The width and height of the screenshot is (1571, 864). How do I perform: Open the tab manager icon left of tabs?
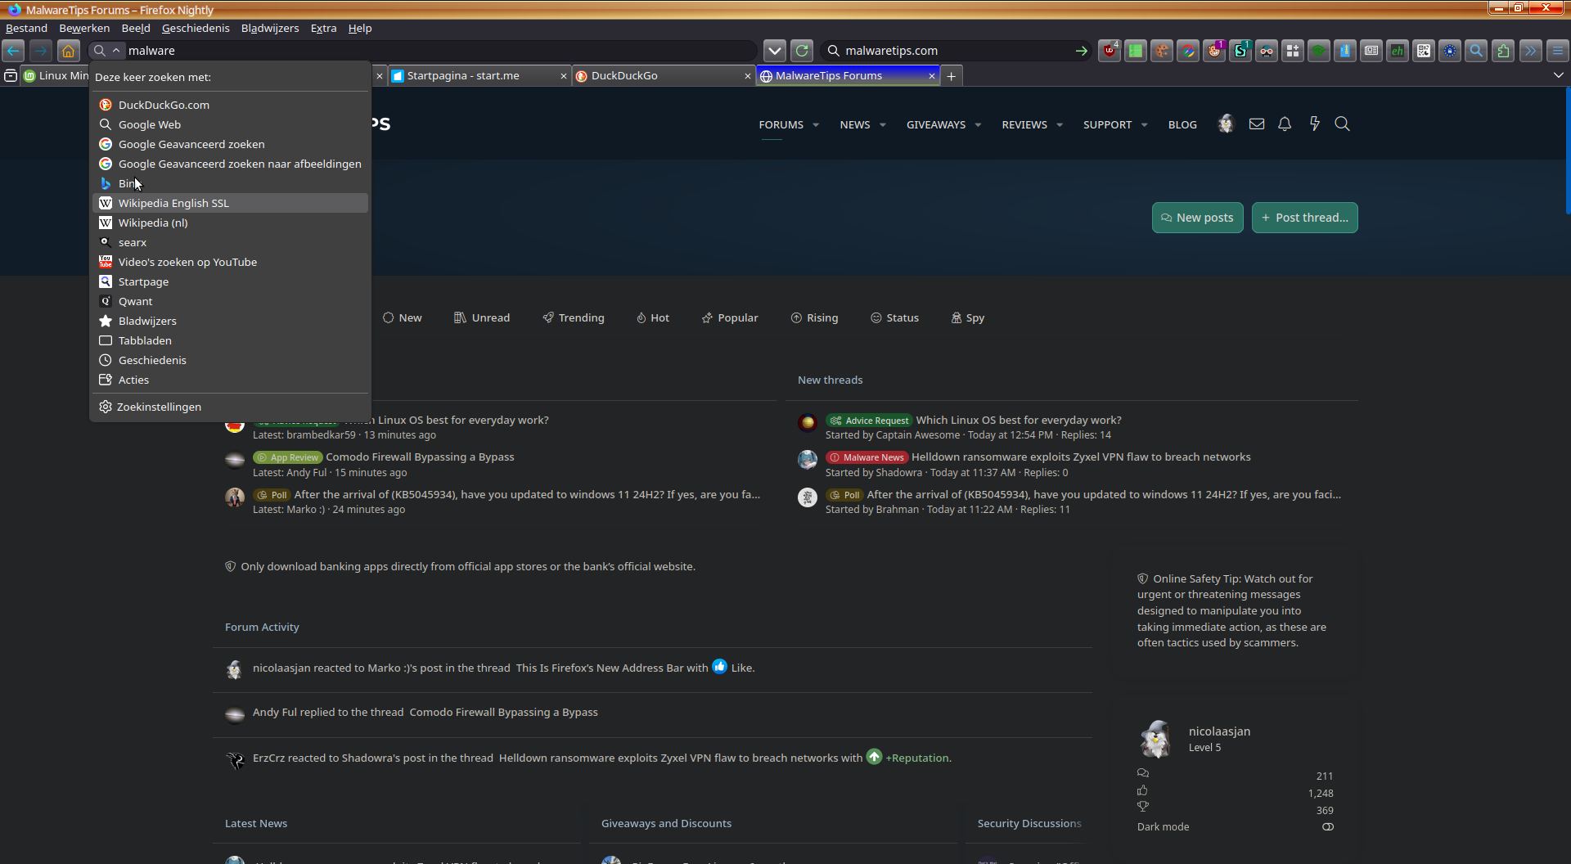point(11,76)
